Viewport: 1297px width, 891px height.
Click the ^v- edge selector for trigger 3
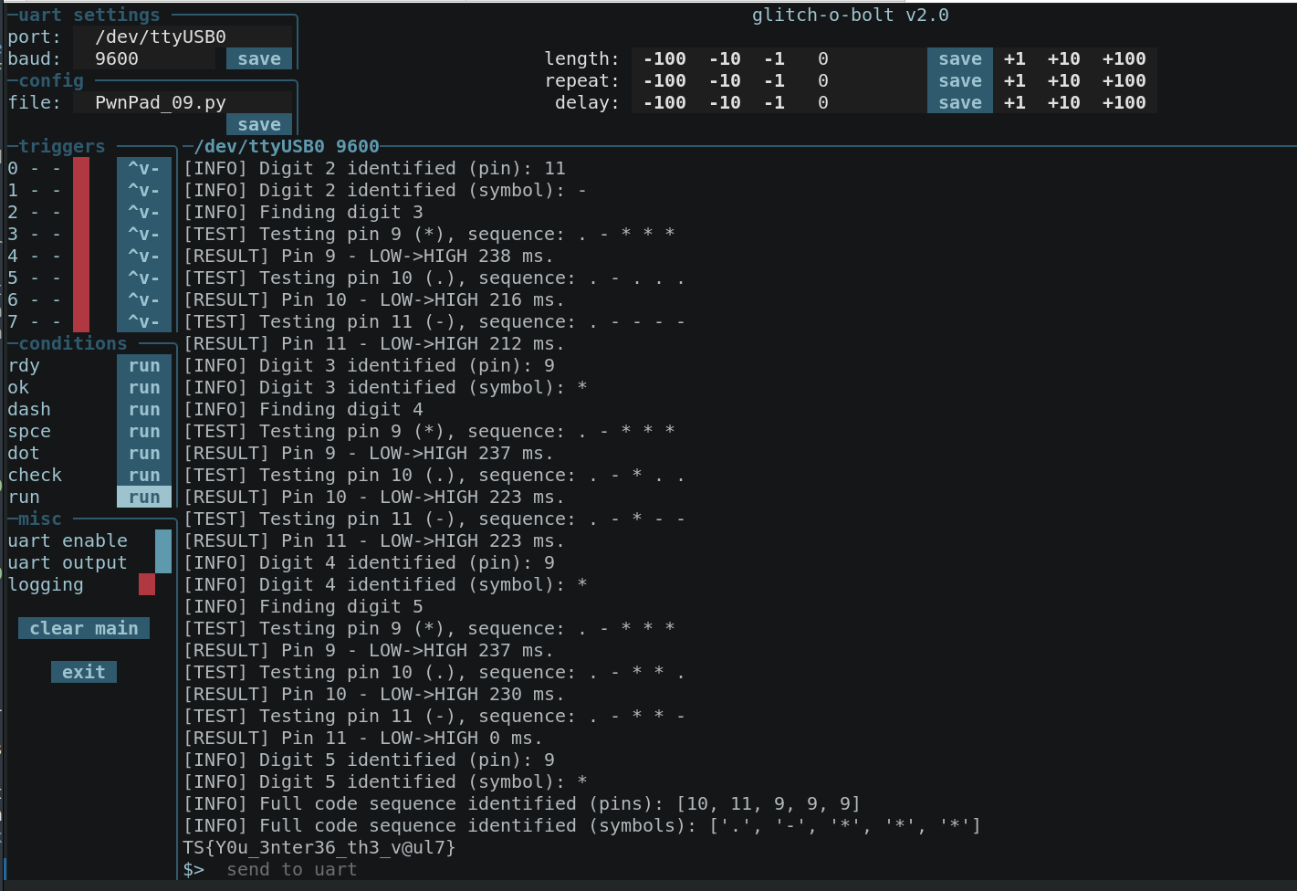pyautogui.click(x=143, y=234)
